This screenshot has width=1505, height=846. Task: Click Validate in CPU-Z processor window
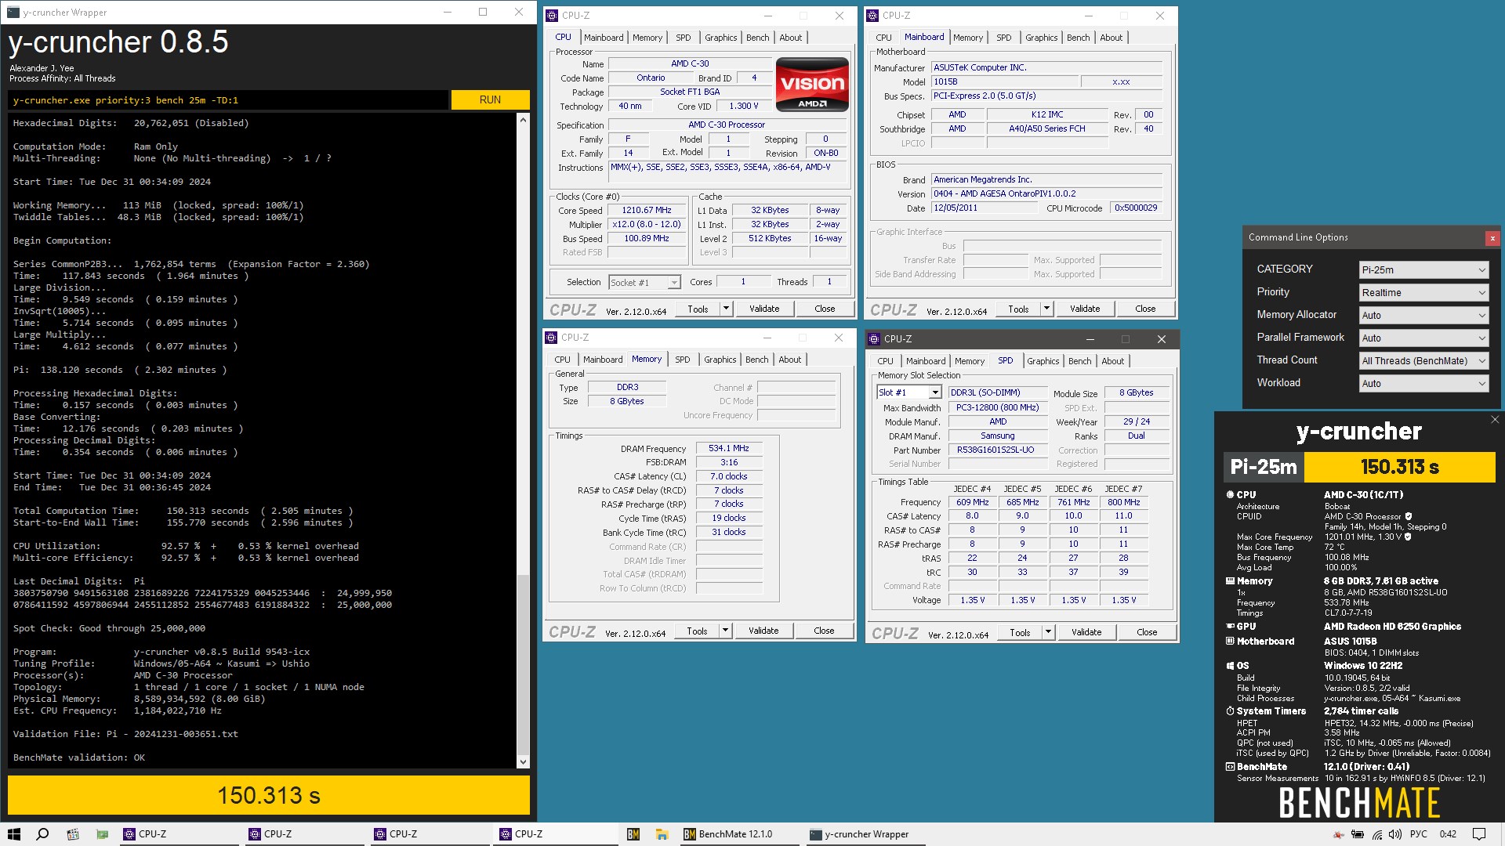click(x=764, y=309)
